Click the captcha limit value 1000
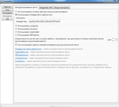 click(x=109, y=40)
